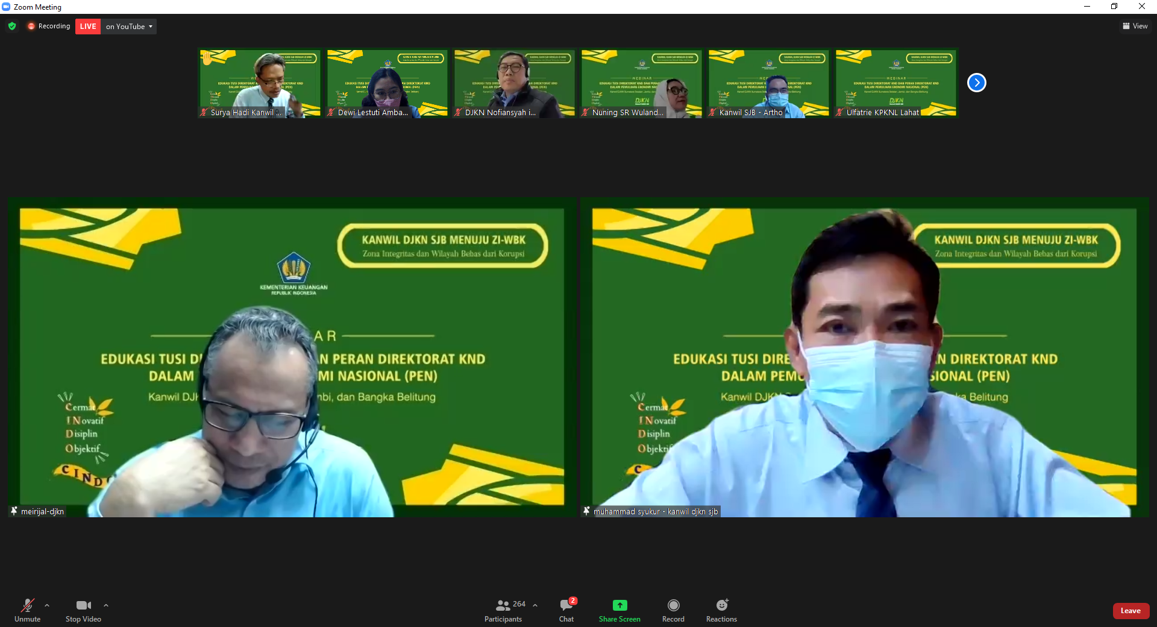
Task: Show next page of participant thumbnails
Action: click(x=976, y=83)
